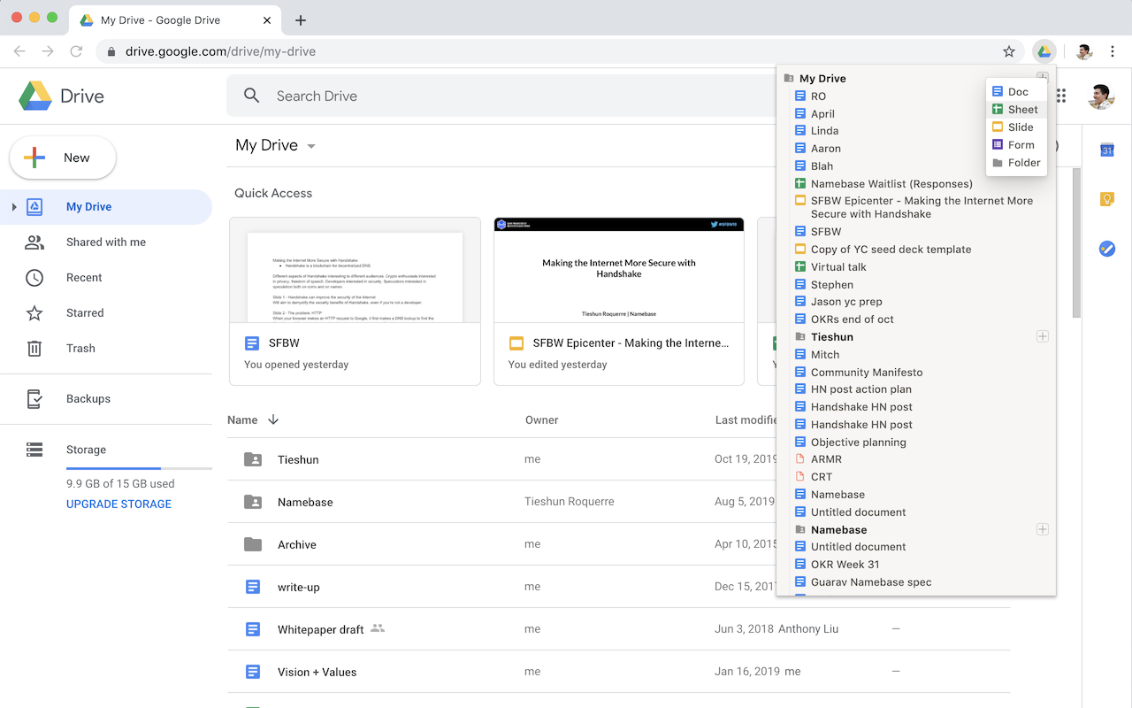Viewport: 1132px width, 708px height.
Task: Open Google Tasks from the right side panel
Action: click(1106, 249)
